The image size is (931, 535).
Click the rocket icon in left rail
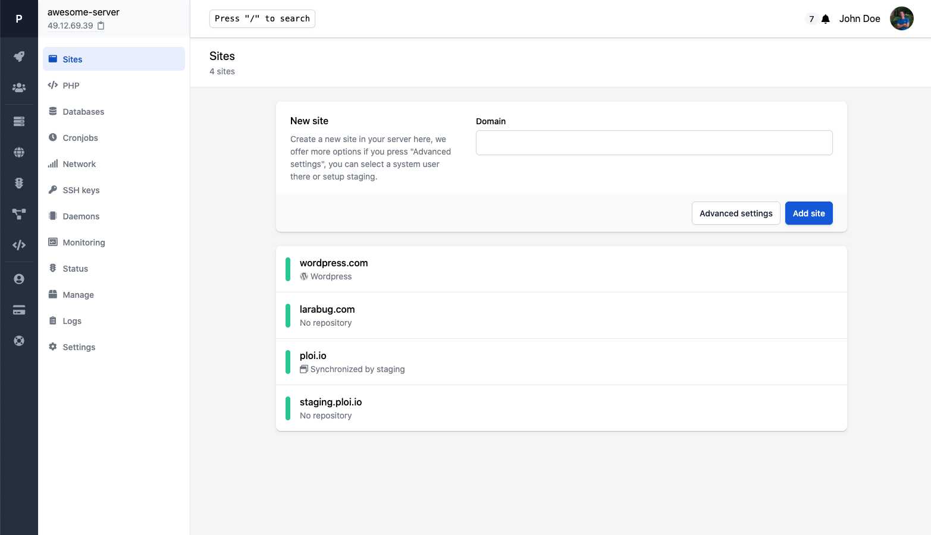pos(19,56)
